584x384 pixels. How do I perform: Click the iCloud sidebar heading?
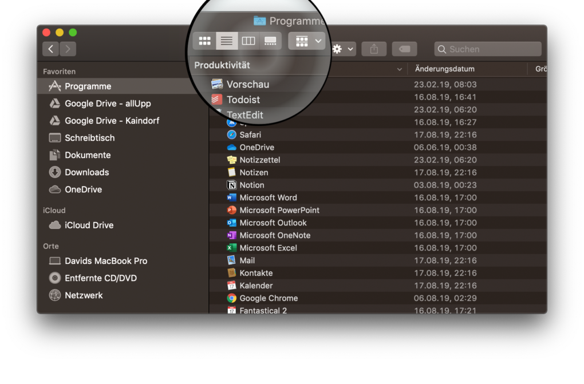pos(54,211)
